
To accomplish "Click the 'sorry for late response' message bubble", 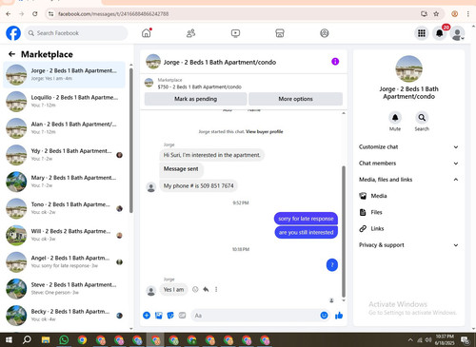I will pyautogui.click(x=306, y=219).
